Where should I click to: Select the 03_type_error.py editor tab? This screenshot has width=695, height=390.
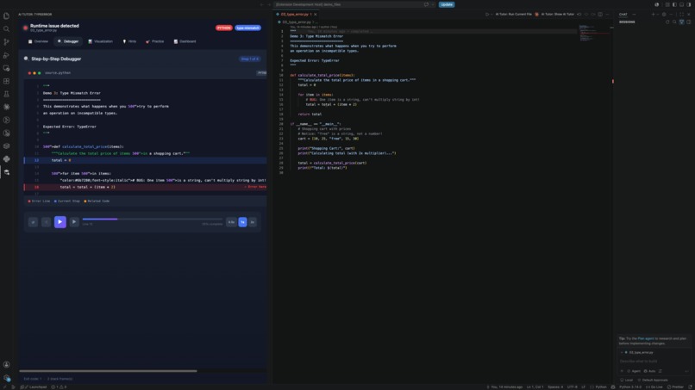pos(294,14)
